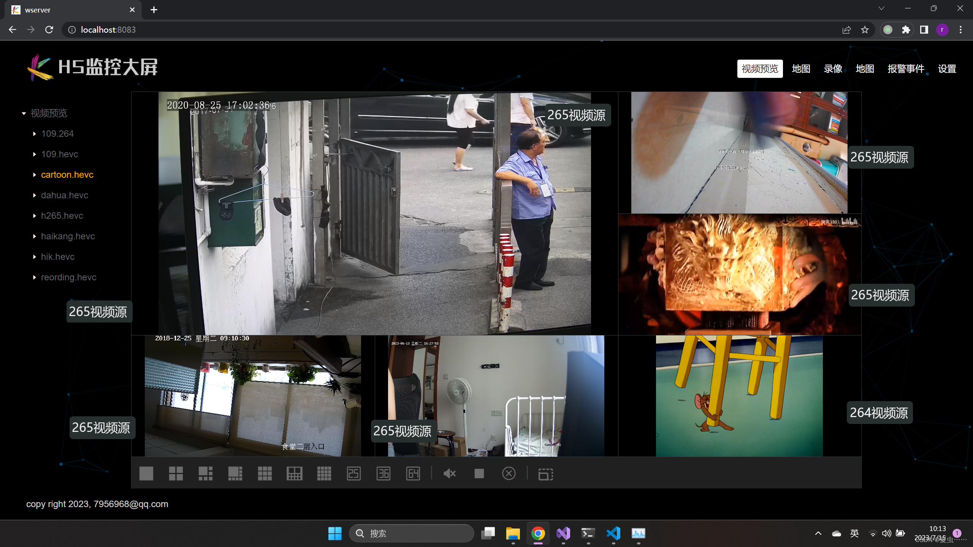Open the 视频预览 navigation tab
This screenshot has height=547, width=973.
click(760, 69)
